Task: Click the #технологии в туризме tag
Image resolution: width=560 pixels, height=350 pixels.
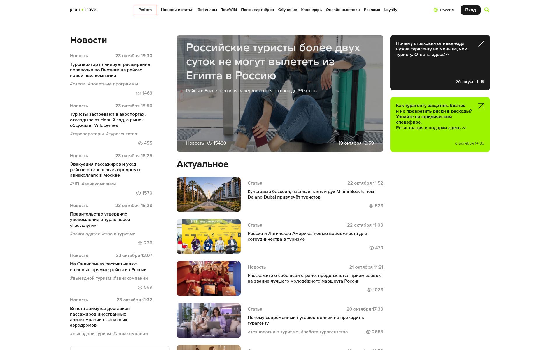Action: point(273,332)
